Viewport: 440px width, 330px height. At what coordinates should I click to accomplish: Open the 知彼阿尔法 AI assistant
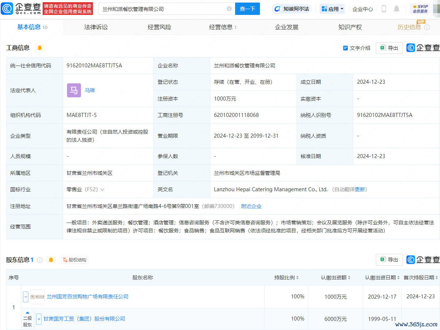point(292,9)
